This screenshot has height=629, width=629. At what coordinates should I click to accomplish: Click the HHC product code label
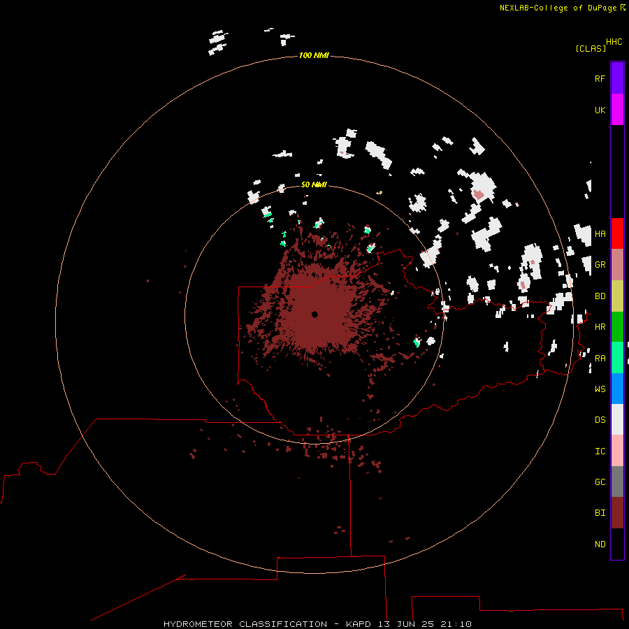614,42
